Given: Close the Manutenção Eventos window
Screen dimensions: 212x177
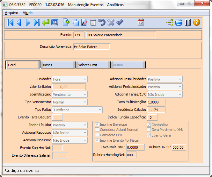Looking at the screenshot, I should [x=202, y=4].
